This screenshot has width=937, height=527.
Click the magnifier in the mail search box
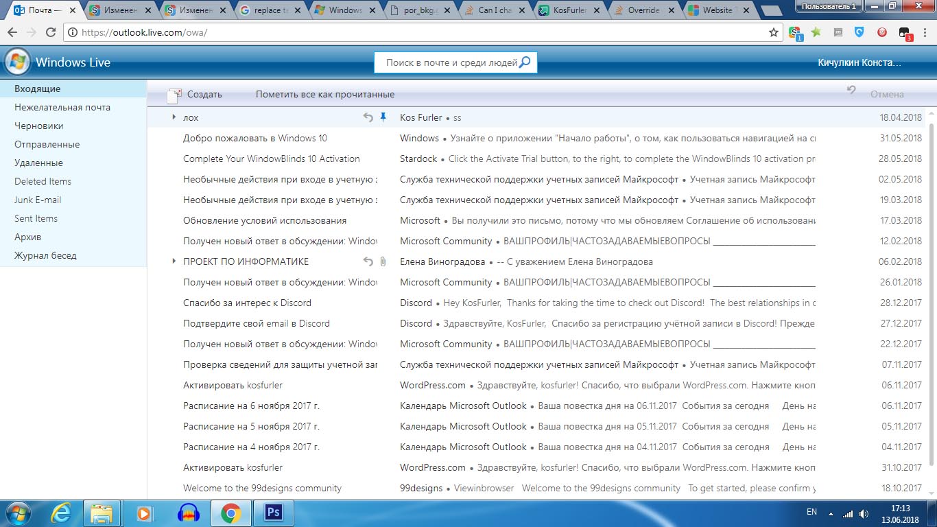tap(525, 62)
